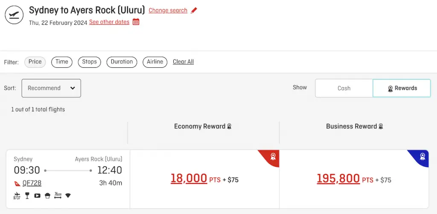This screenshot has height=214, width=437.
Task: Click the B737 aircraft type icon
Action: [x=17, y=196]
